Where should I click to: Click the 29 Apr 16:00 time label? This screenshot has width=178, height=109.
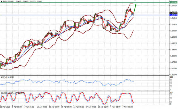(x=103, y=107)
